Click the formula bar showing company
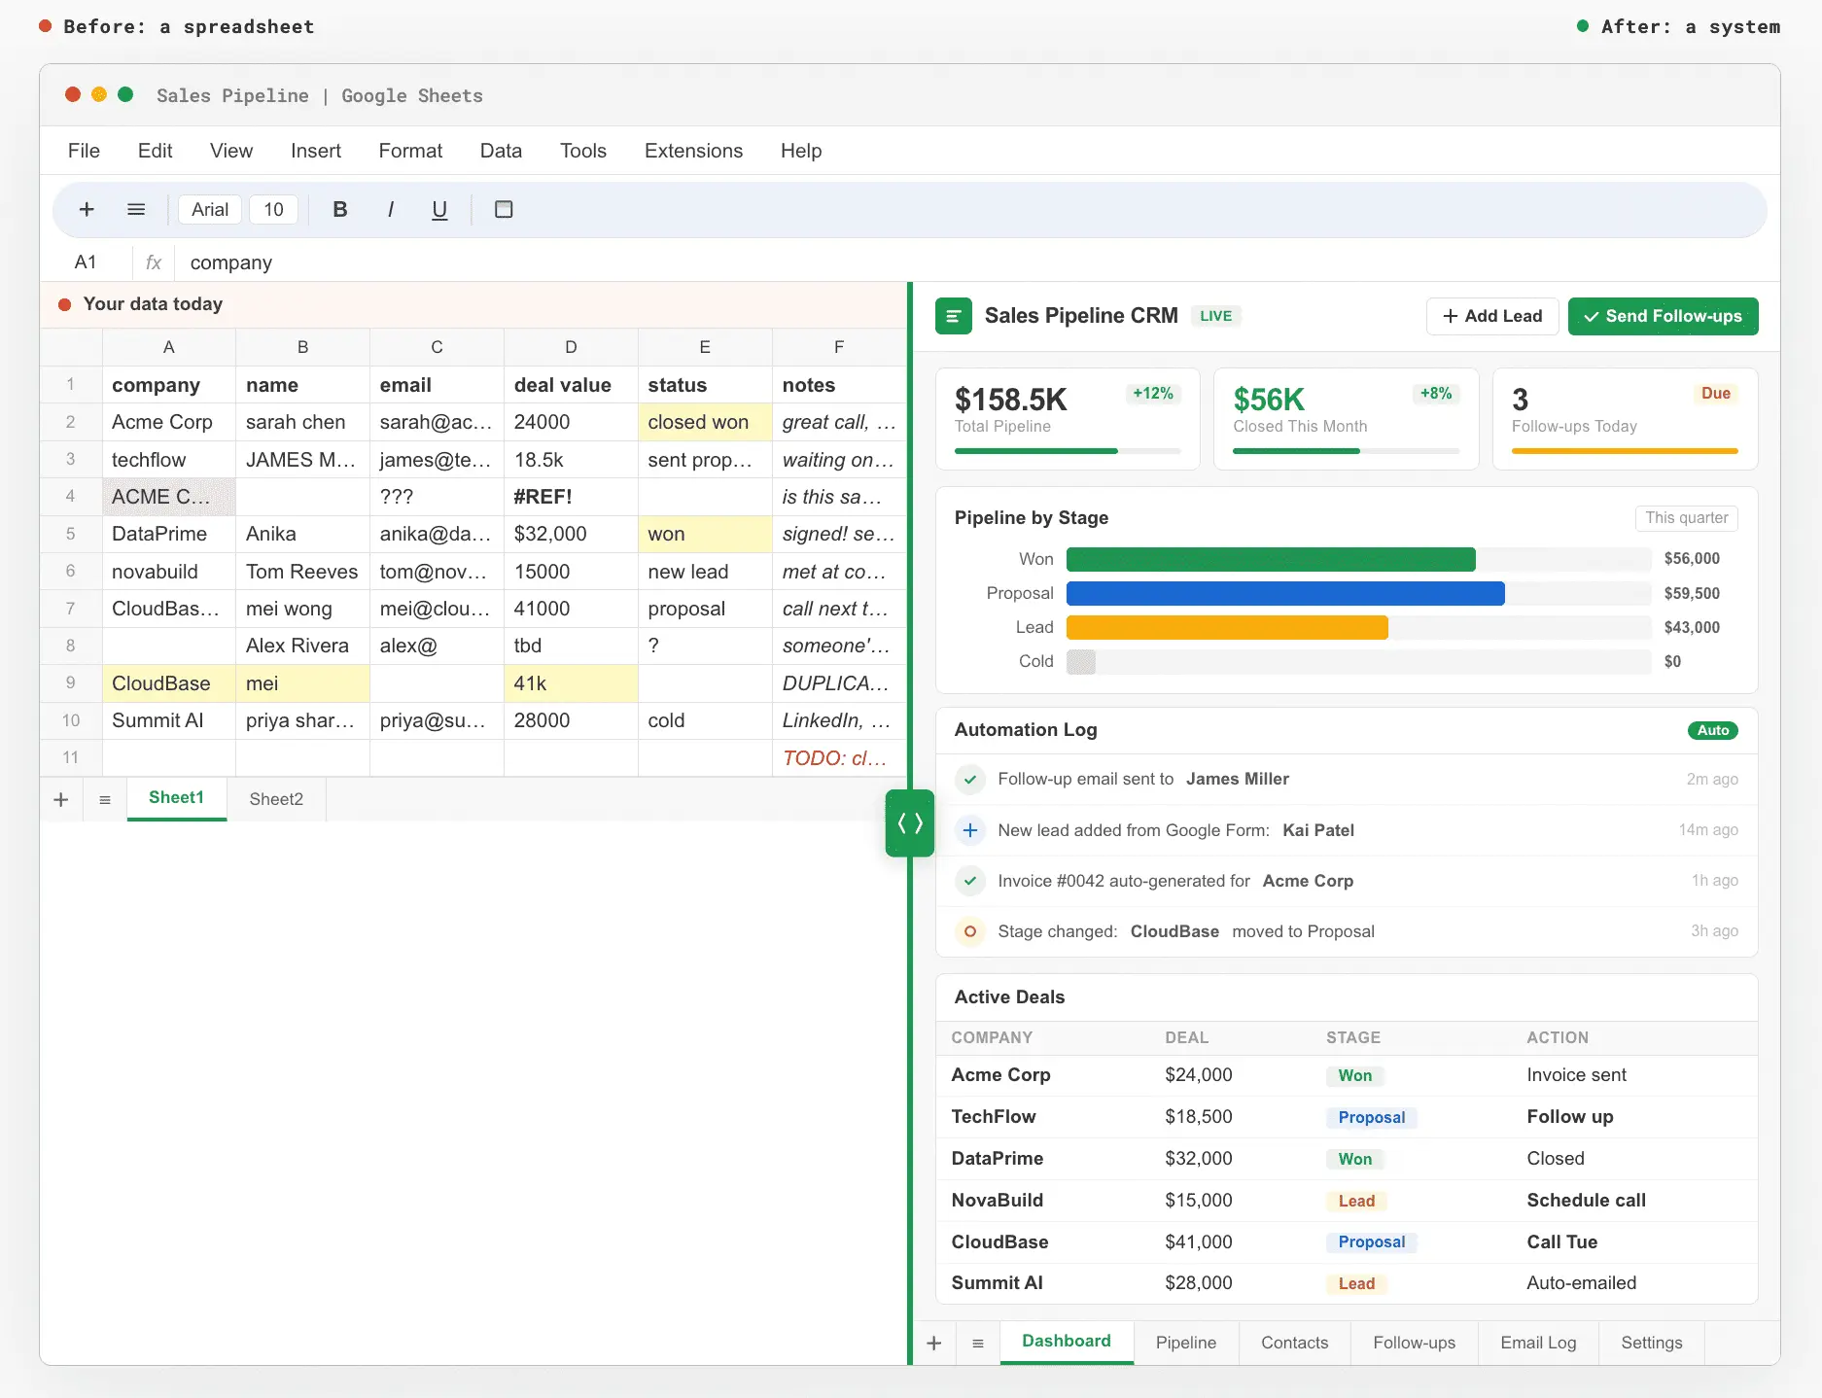 tap(975, 262)
